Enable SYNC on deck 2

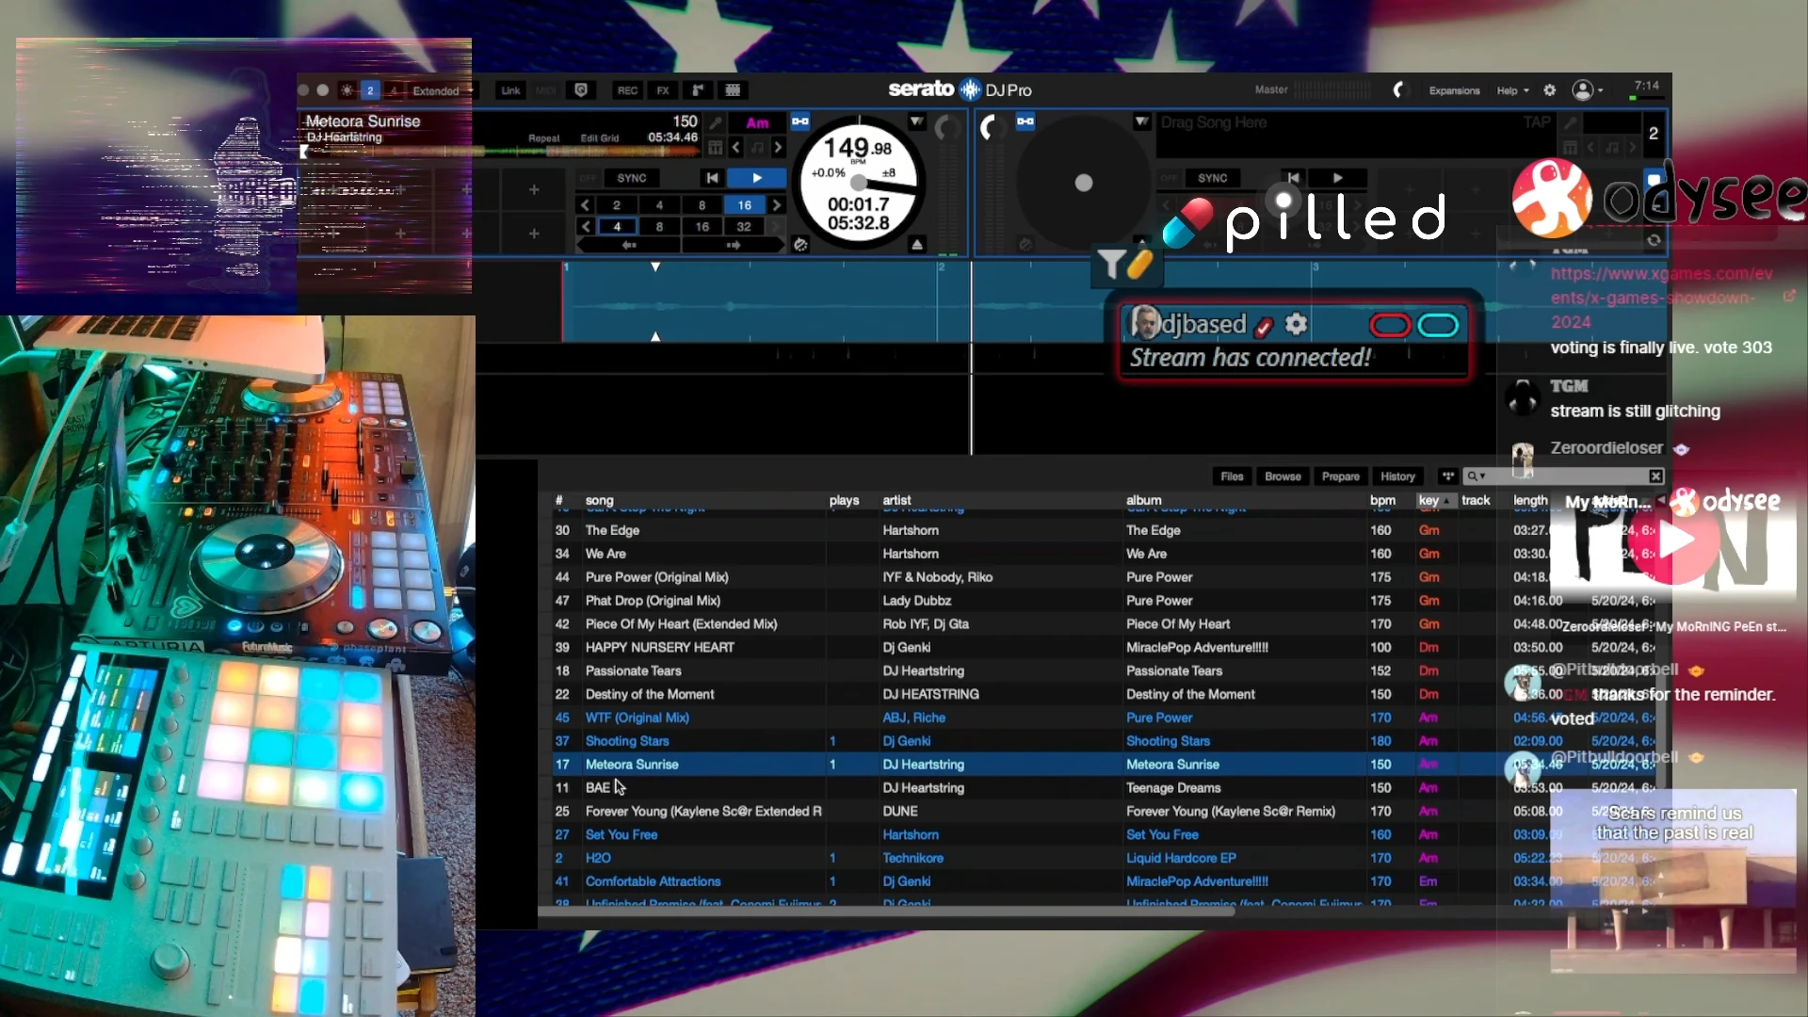(1213, 178)
